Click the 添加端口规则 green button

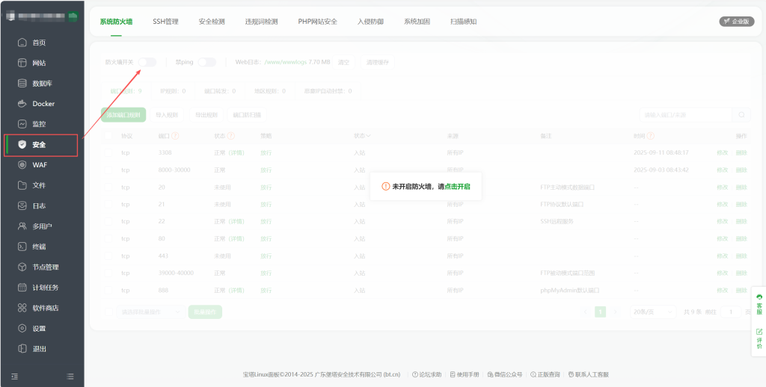point(123,115)
